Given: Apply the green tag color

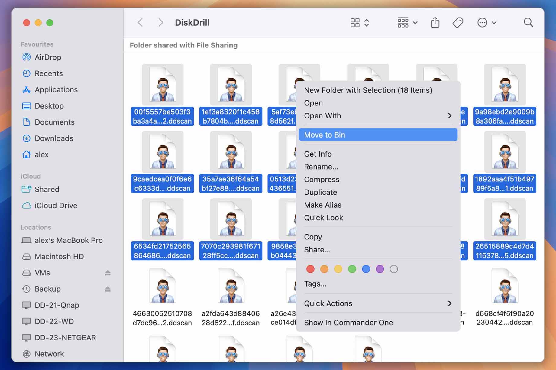Looking at the screenshot, I should point(352,269).
